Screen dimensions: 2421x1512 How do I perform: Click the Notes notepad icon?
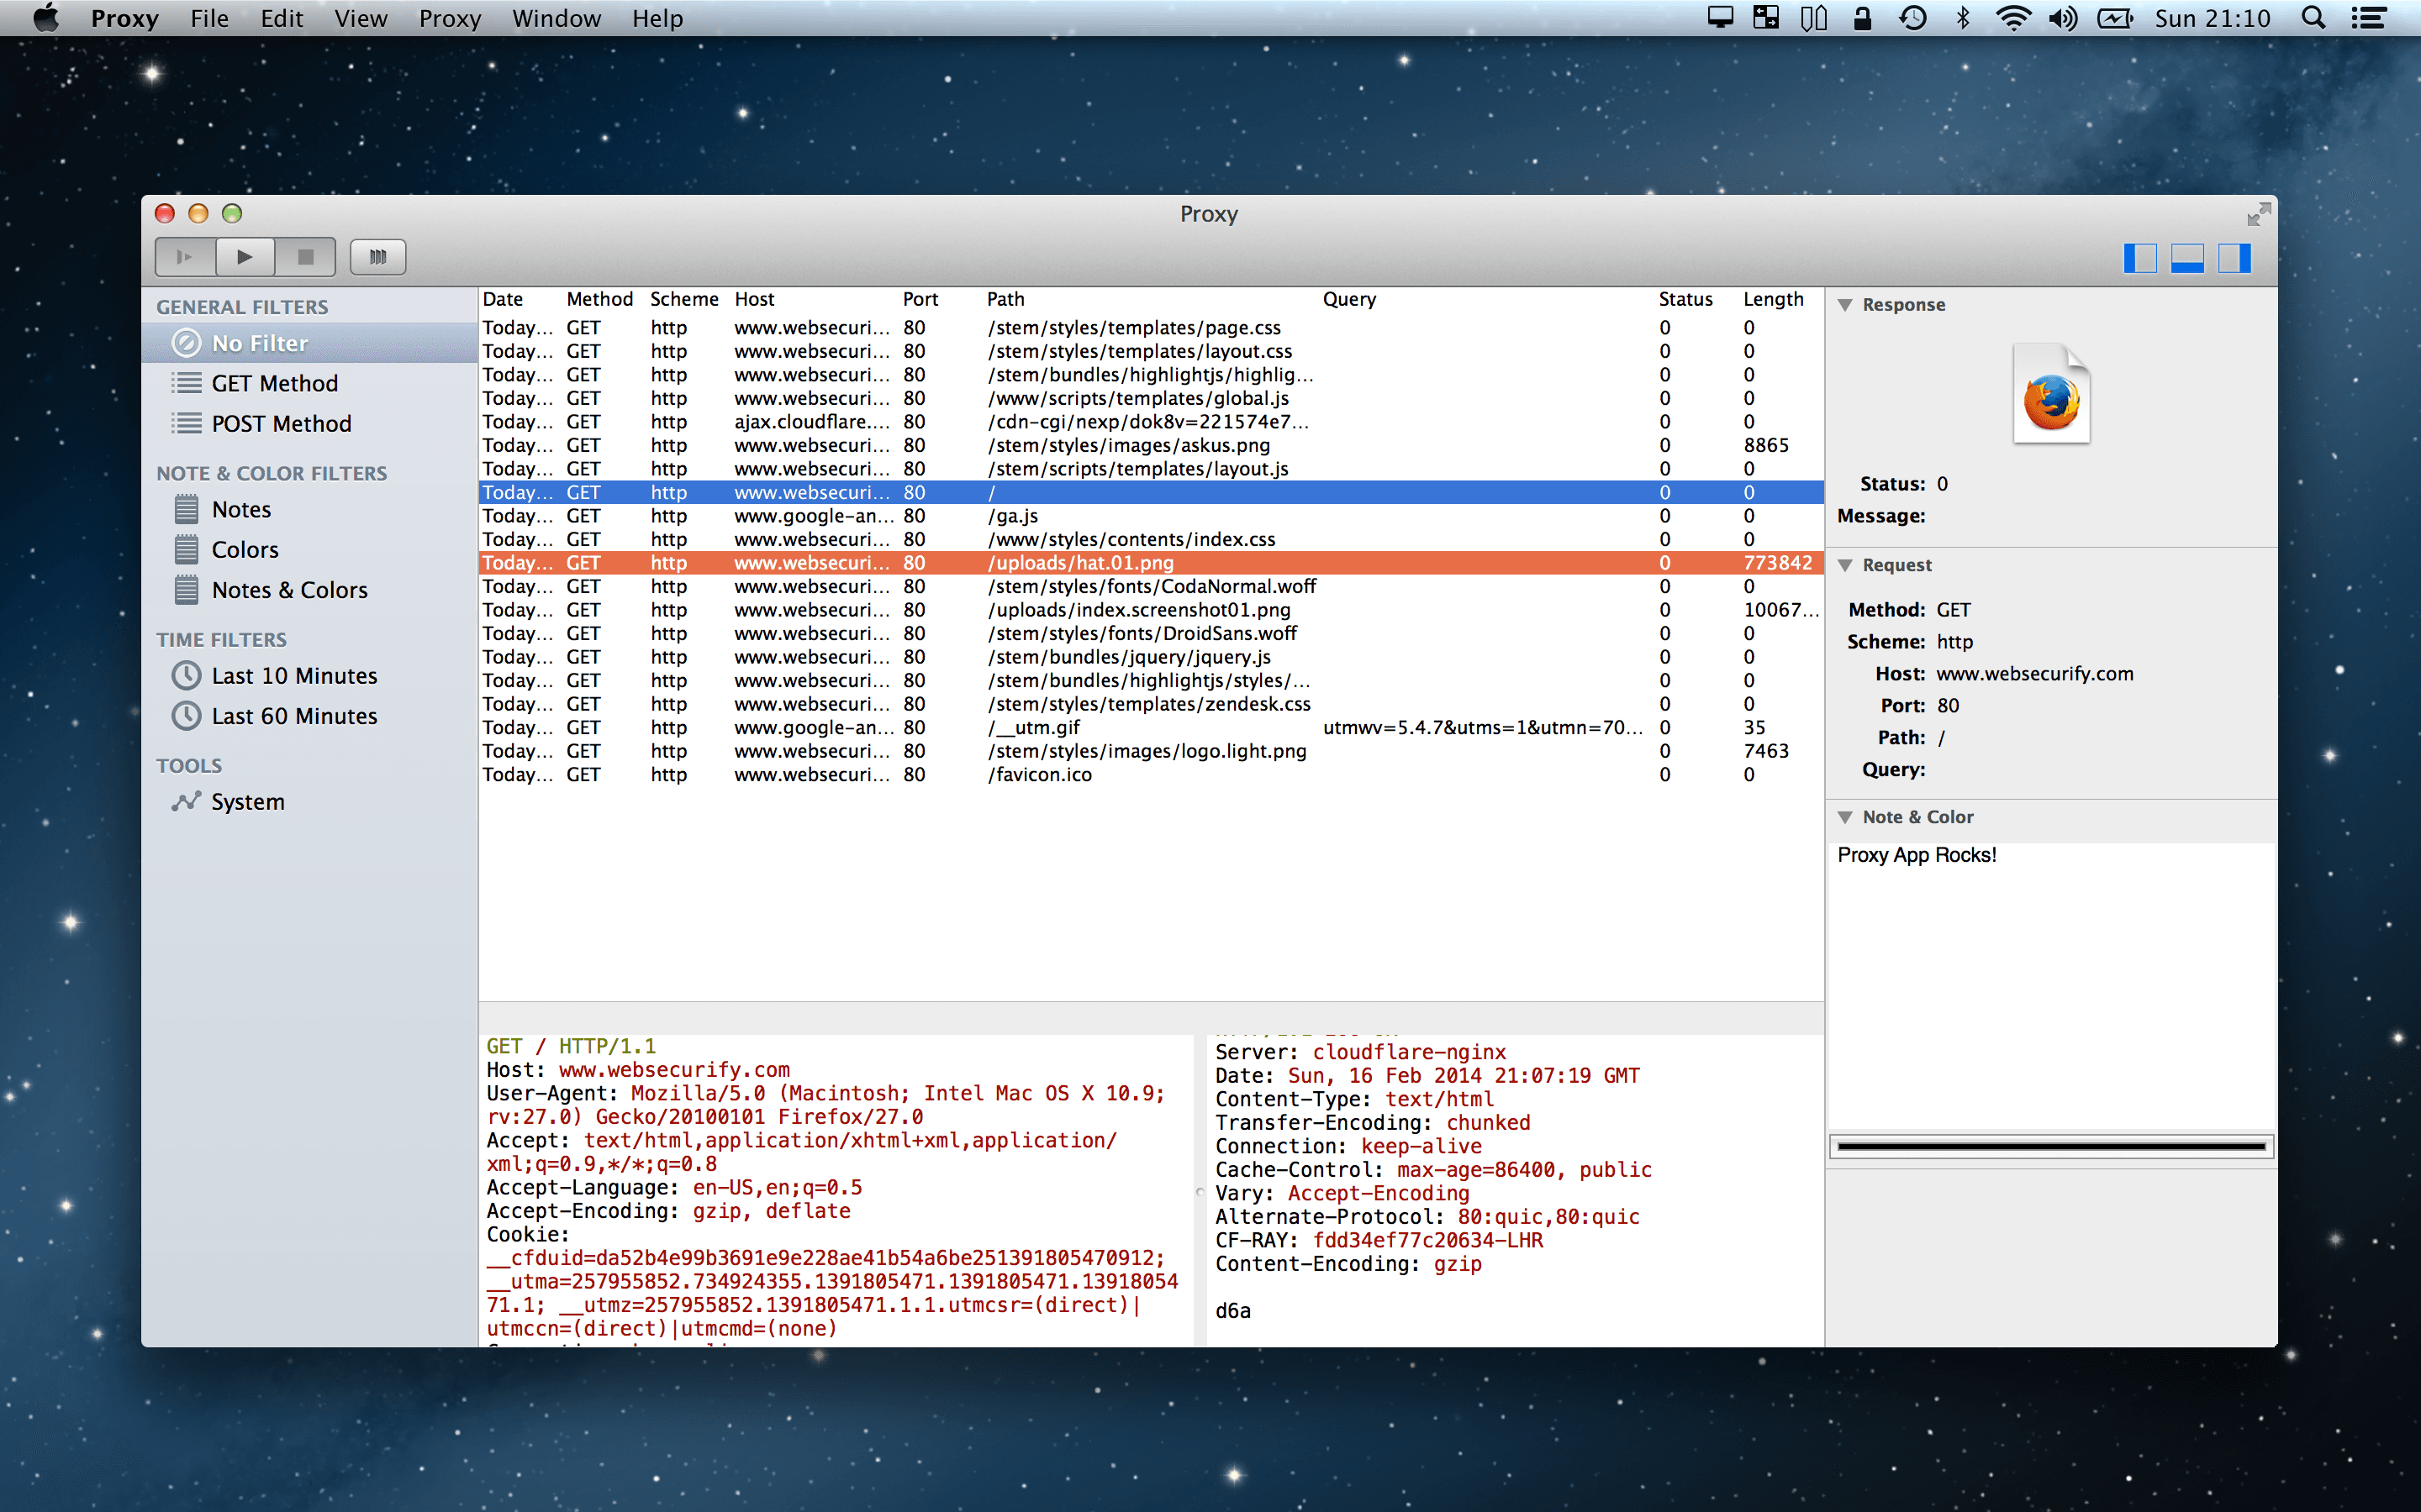pyautogui.click(x=186, y=509)
